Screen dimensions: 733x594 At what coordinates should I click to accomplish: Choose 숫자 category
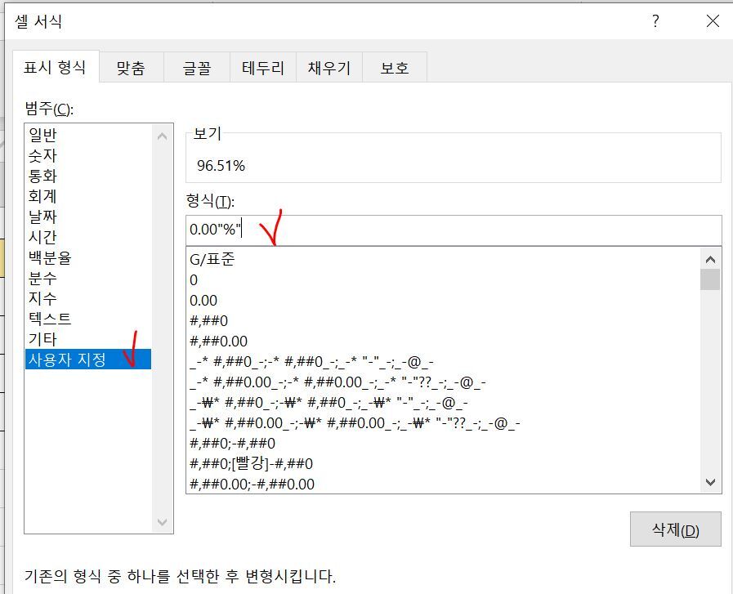[x=88, y=155]
